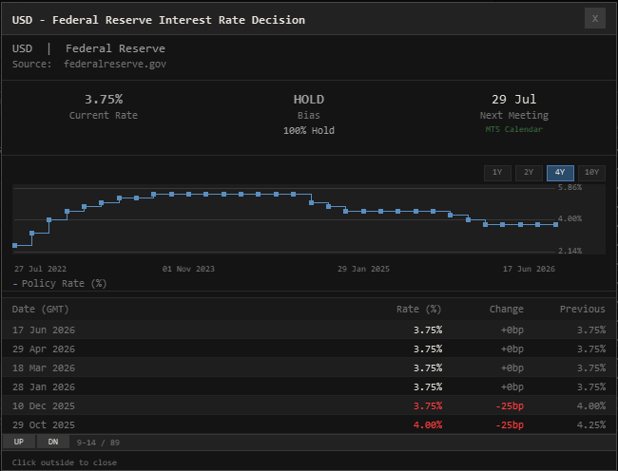Select the 29 Apr 2026 rate row
Viewport: 618px width, 471px height.
coord(309,349)
